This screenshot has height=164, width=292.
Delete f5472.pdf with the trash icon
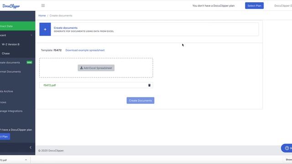tap(149, 85)
